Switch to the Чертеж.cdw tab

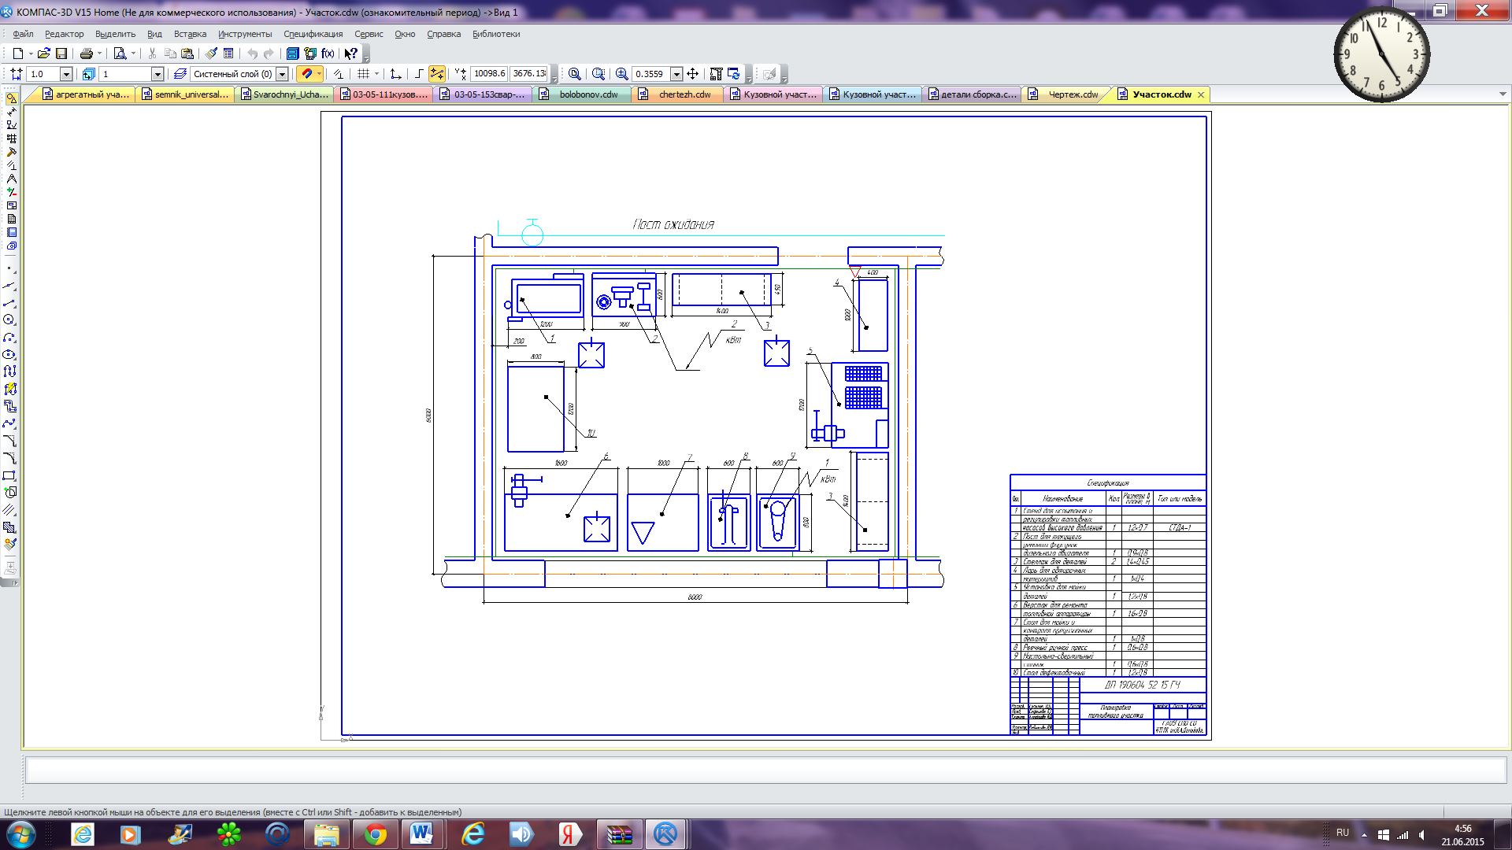click(x=1073, y=94)
